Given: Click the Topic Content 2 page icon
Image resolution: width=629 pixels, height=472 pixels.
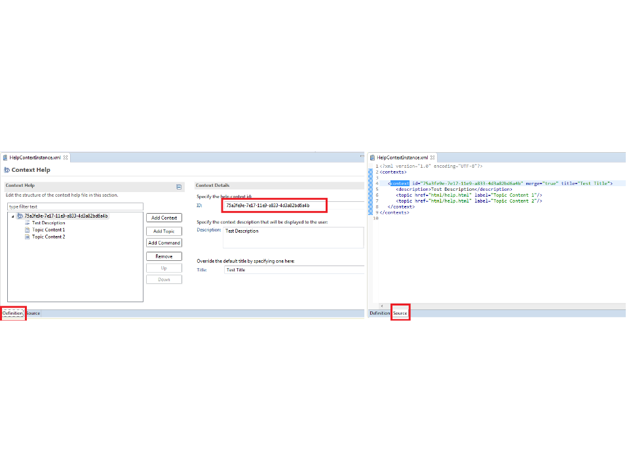Looking at the screenshot, I should 27,237.
